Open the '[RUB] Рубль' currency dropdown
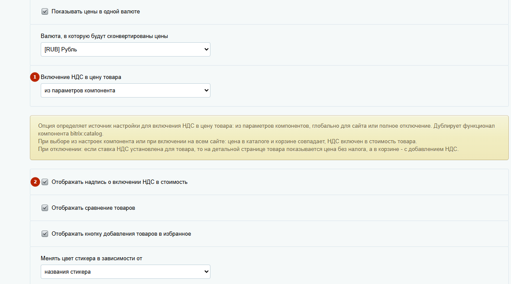The height and width of the screenshot is (284, 511). tap(125, 50)
